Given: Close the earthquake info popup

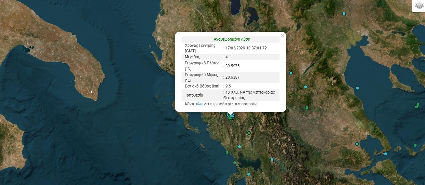Looking at the screenshot, I should tap(282, 36).
